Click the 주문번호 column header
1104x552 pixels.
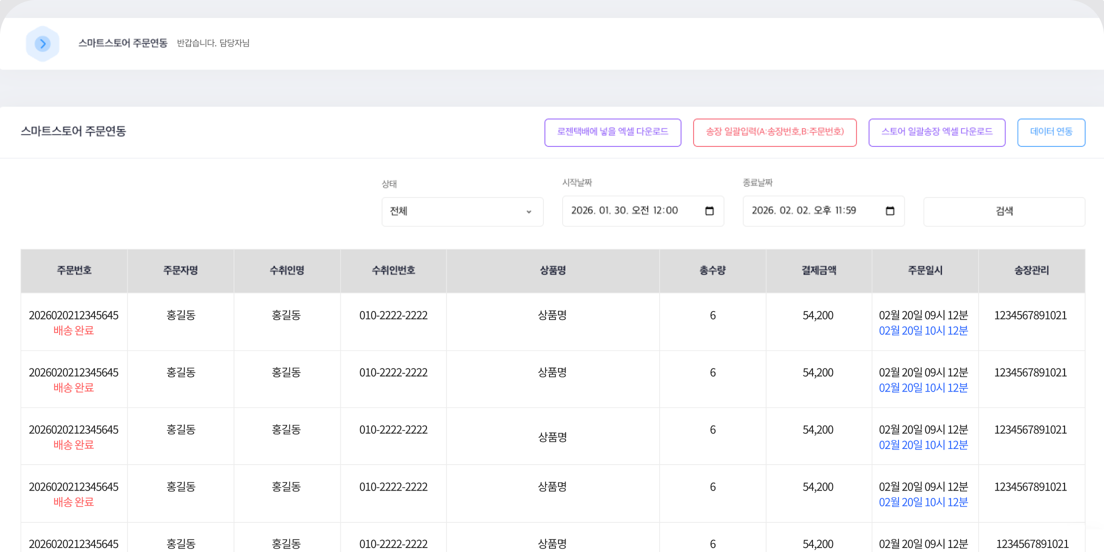[74, 270]
